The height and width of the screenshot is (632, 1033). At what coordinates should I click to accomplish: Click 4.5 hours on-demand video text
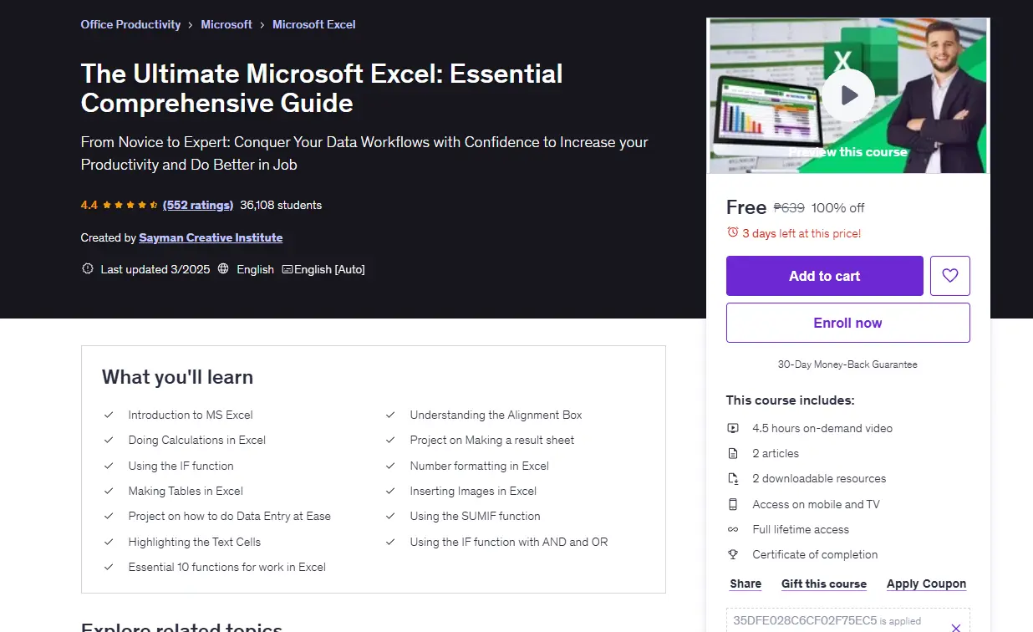(x=822, y=428)
